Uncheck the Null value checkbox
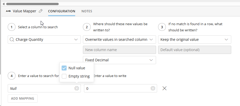The width and height of the screenshot is (240, 106). (64, 68)
